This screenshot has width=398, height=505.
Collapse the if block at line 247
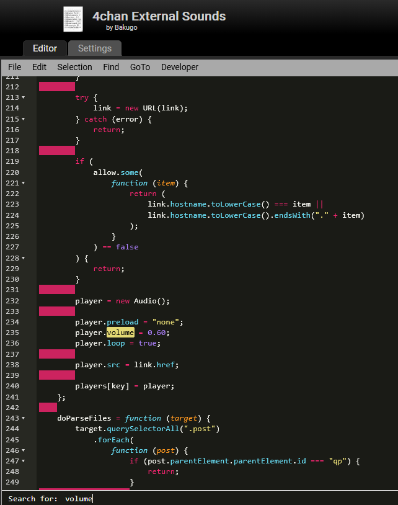(23, 461)
